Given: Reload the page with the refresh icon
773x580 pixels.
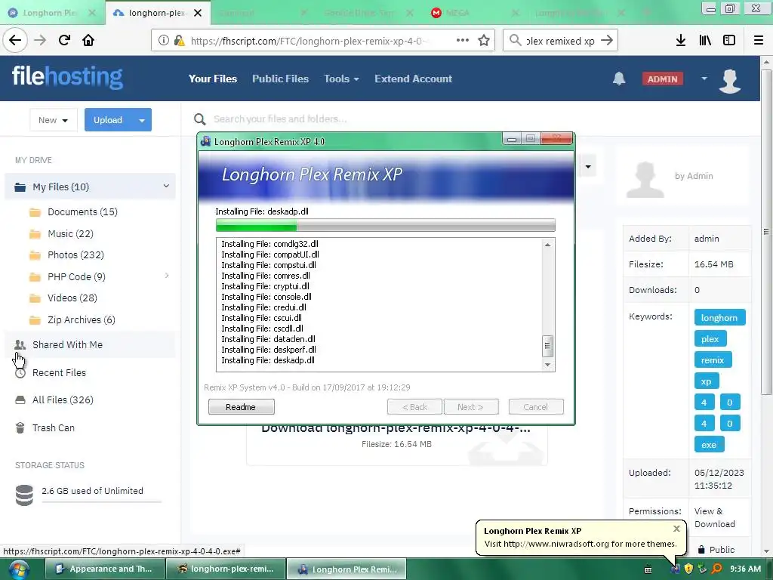Looking at the screenshot, I should 64,41.
